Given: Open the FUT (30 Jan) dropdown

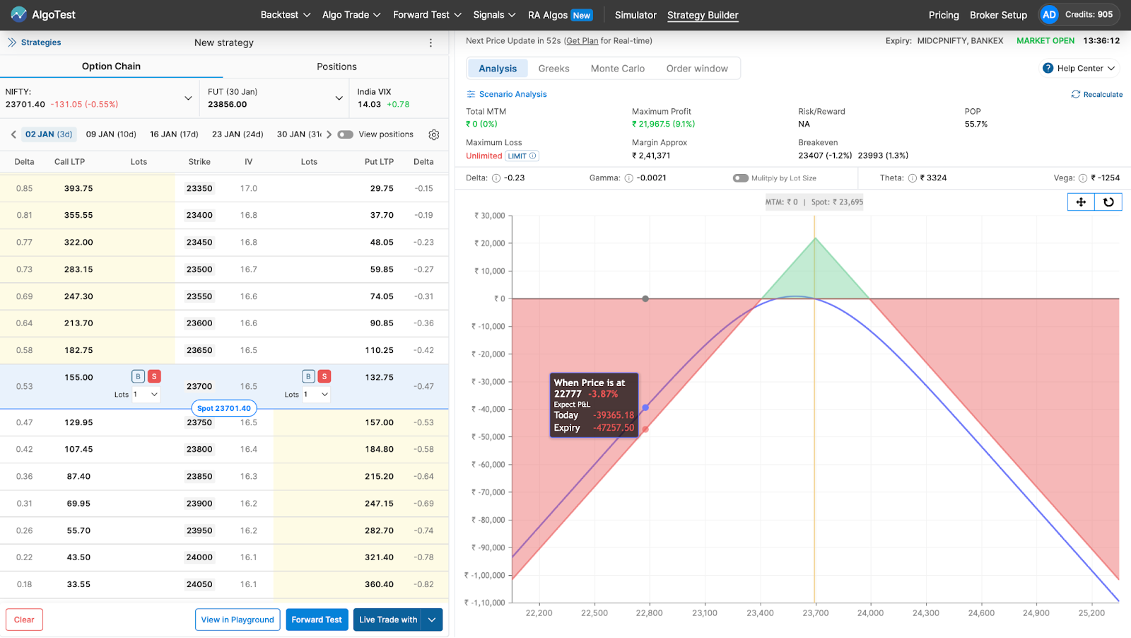Looking at the screenshot, I should pos(339,98).
